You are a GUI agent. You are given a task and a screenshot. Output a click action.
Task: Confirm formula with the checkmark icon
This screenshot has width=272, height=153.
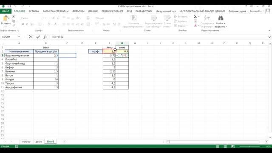(x=38, y=37)
